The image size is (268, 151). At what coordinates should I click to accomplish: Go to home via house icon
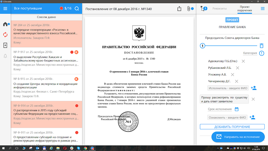tap(5, 24)
